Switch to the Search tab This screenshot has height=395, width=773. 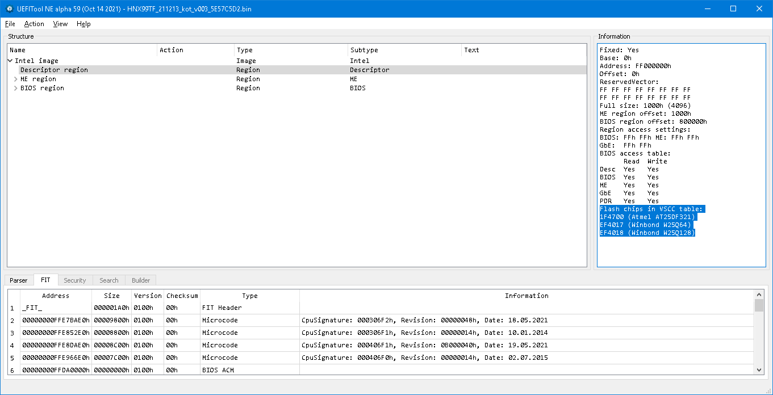[x=109, y=280]
